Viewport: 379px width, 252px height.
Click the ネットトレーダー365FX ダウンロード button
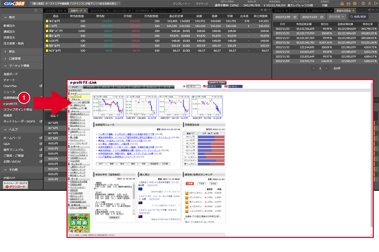pyautogui.click(x=16, y=185)
